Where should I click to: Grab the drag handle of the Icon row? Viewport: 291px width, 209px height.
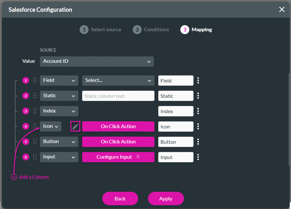pos(35,126)
